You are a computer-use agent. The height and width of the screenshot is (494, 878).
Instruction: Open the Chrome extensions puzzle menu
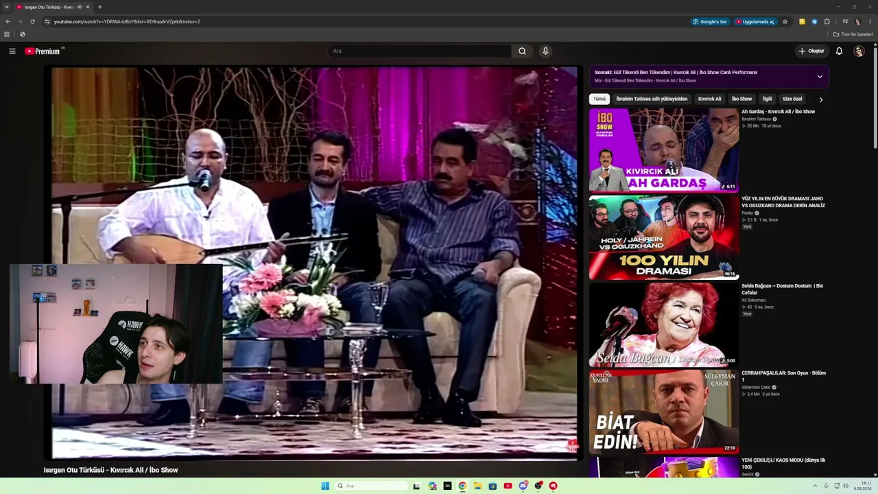point(827,21)
